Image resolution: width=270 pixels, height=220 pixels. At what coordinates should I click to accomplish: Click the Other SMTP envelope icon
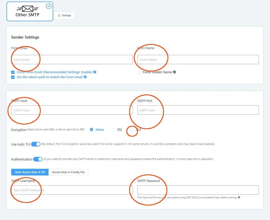coord(28,9)
